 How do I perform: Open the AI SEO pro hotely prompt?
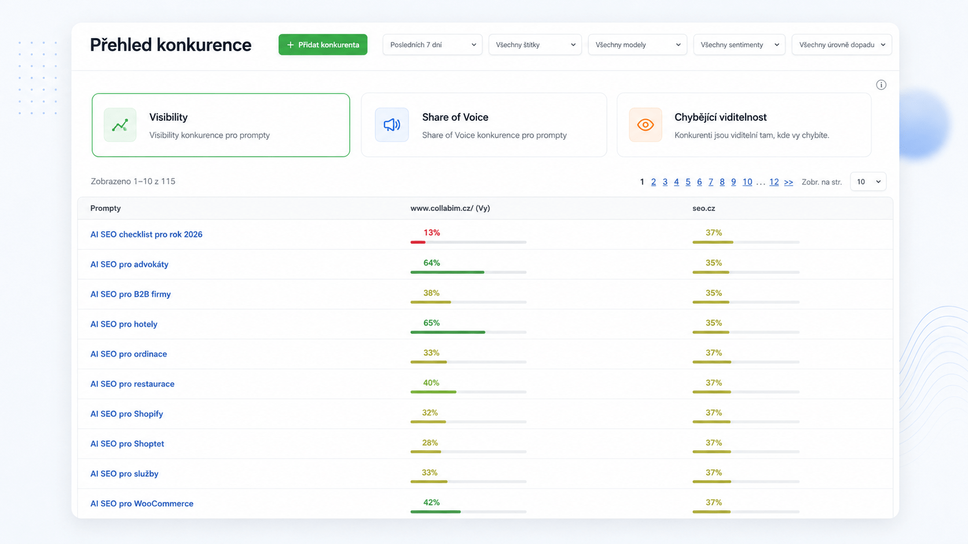(x=124, y=324)
